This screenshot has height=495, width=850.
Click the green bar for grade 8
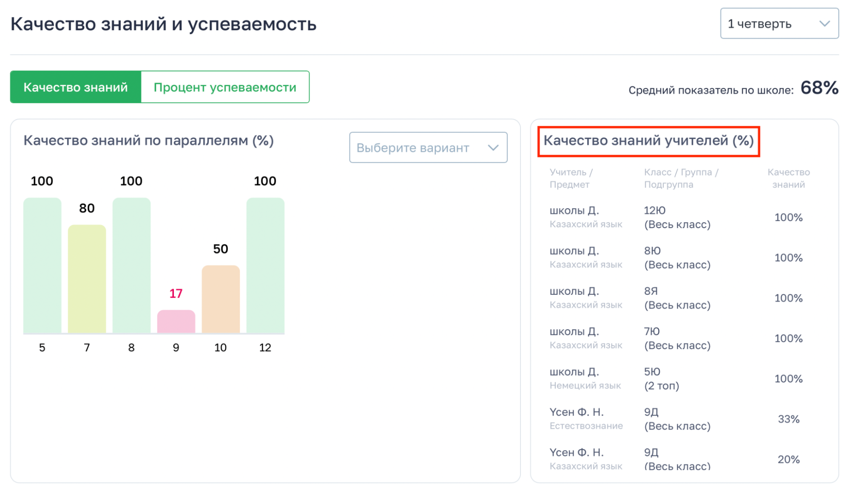click(x=131, y=266)
